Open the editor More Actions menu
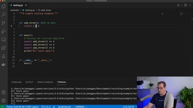This screenshot has height=108, width=193. click(190, 5)
